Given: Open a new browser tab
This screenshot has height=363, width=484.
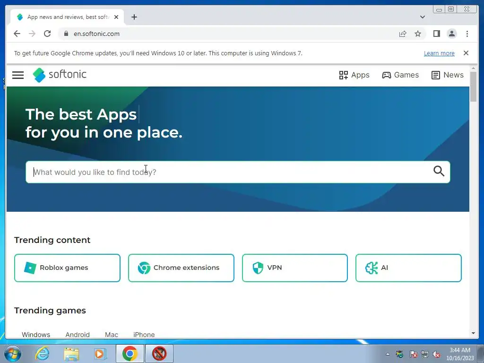Looking at the screenshot, I should tap(134, 17).
